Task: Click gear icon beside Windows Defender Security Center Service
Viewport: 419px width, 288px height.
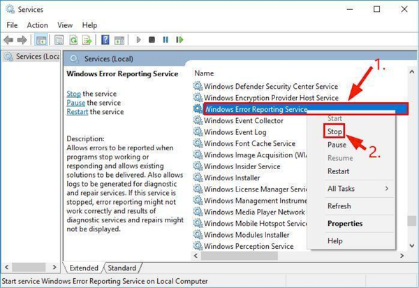Action: click(x=198, y=86)
